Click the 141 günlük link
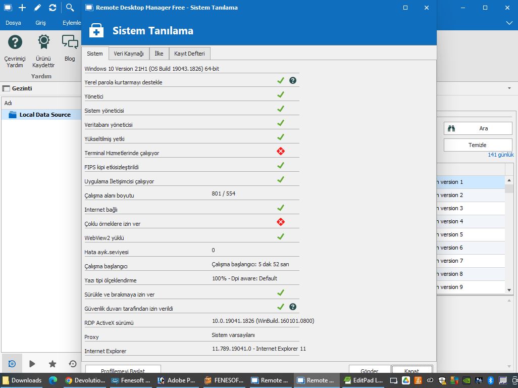518x388 pixels. (500, 155)
